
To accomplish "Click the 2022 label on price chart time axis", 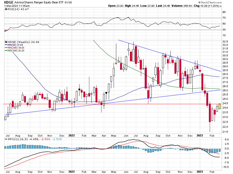I will pos(71,135).
